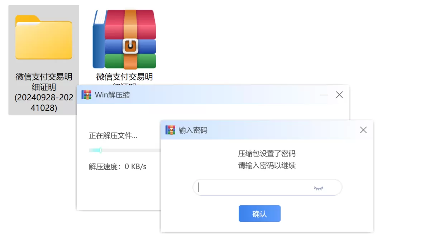Click the extraction progress bar
430x250 pixels.
[124, 150]
